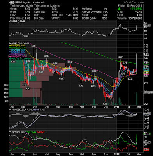This screenshot has width=153, height=156.
Task: Click the Friday 23-Feb-2018 date
Action: (x=130, y=6)
